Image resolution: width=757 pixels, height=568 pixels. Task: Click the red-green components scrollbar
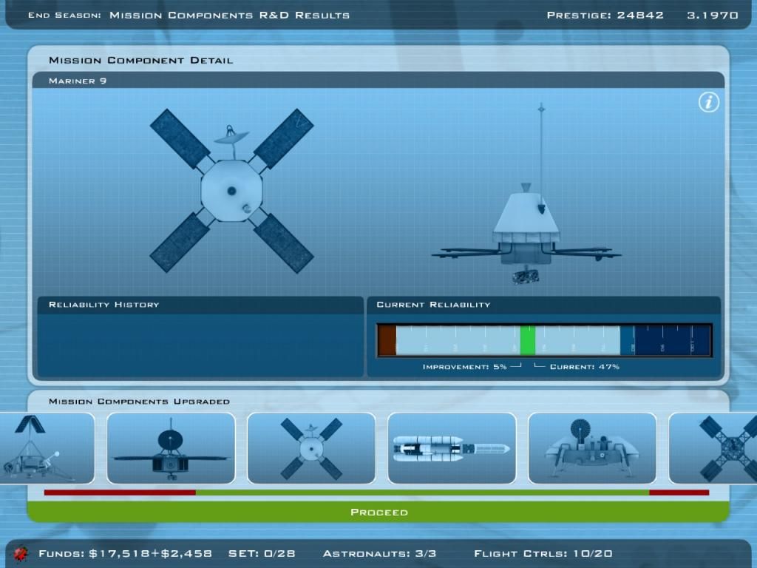[x=376, y=493]
